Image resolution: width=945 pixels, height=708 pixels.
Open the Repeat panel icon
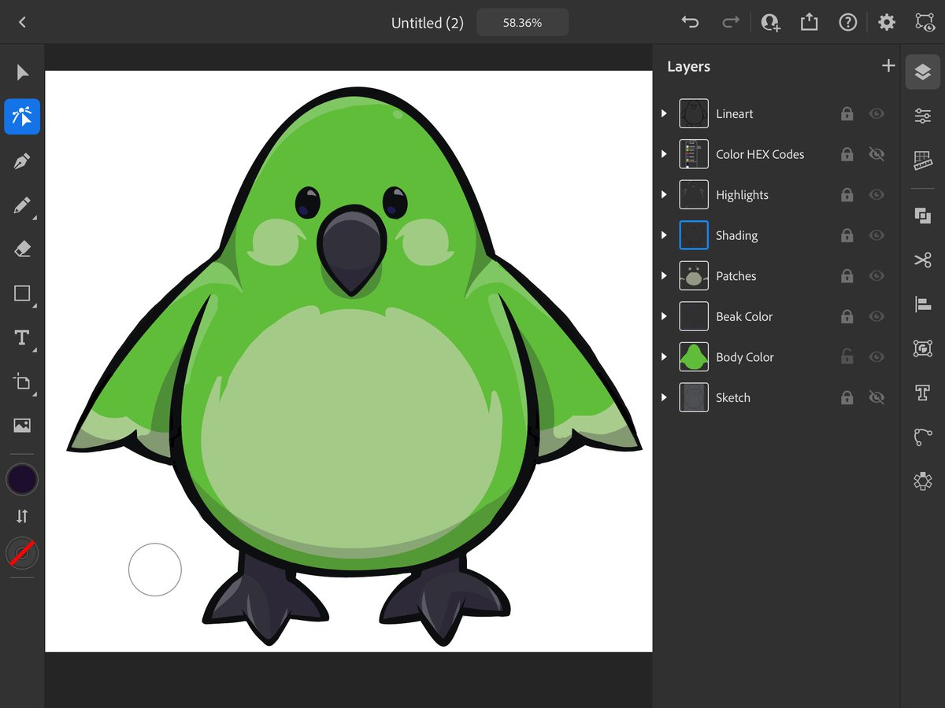pos(923,481)
